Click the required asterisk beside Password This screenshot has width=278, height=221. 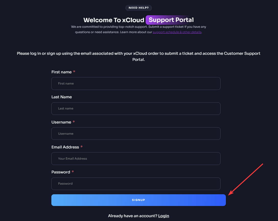coord(73,172)
